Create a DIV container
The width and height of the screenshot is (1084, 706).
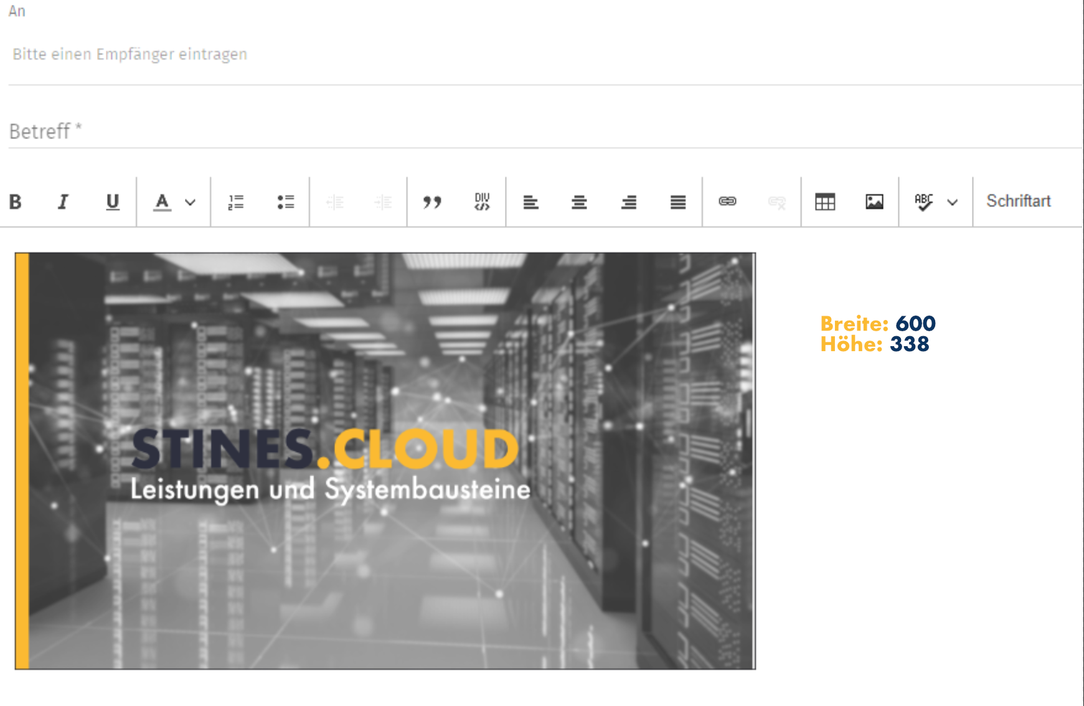click(x=482, y=202)
